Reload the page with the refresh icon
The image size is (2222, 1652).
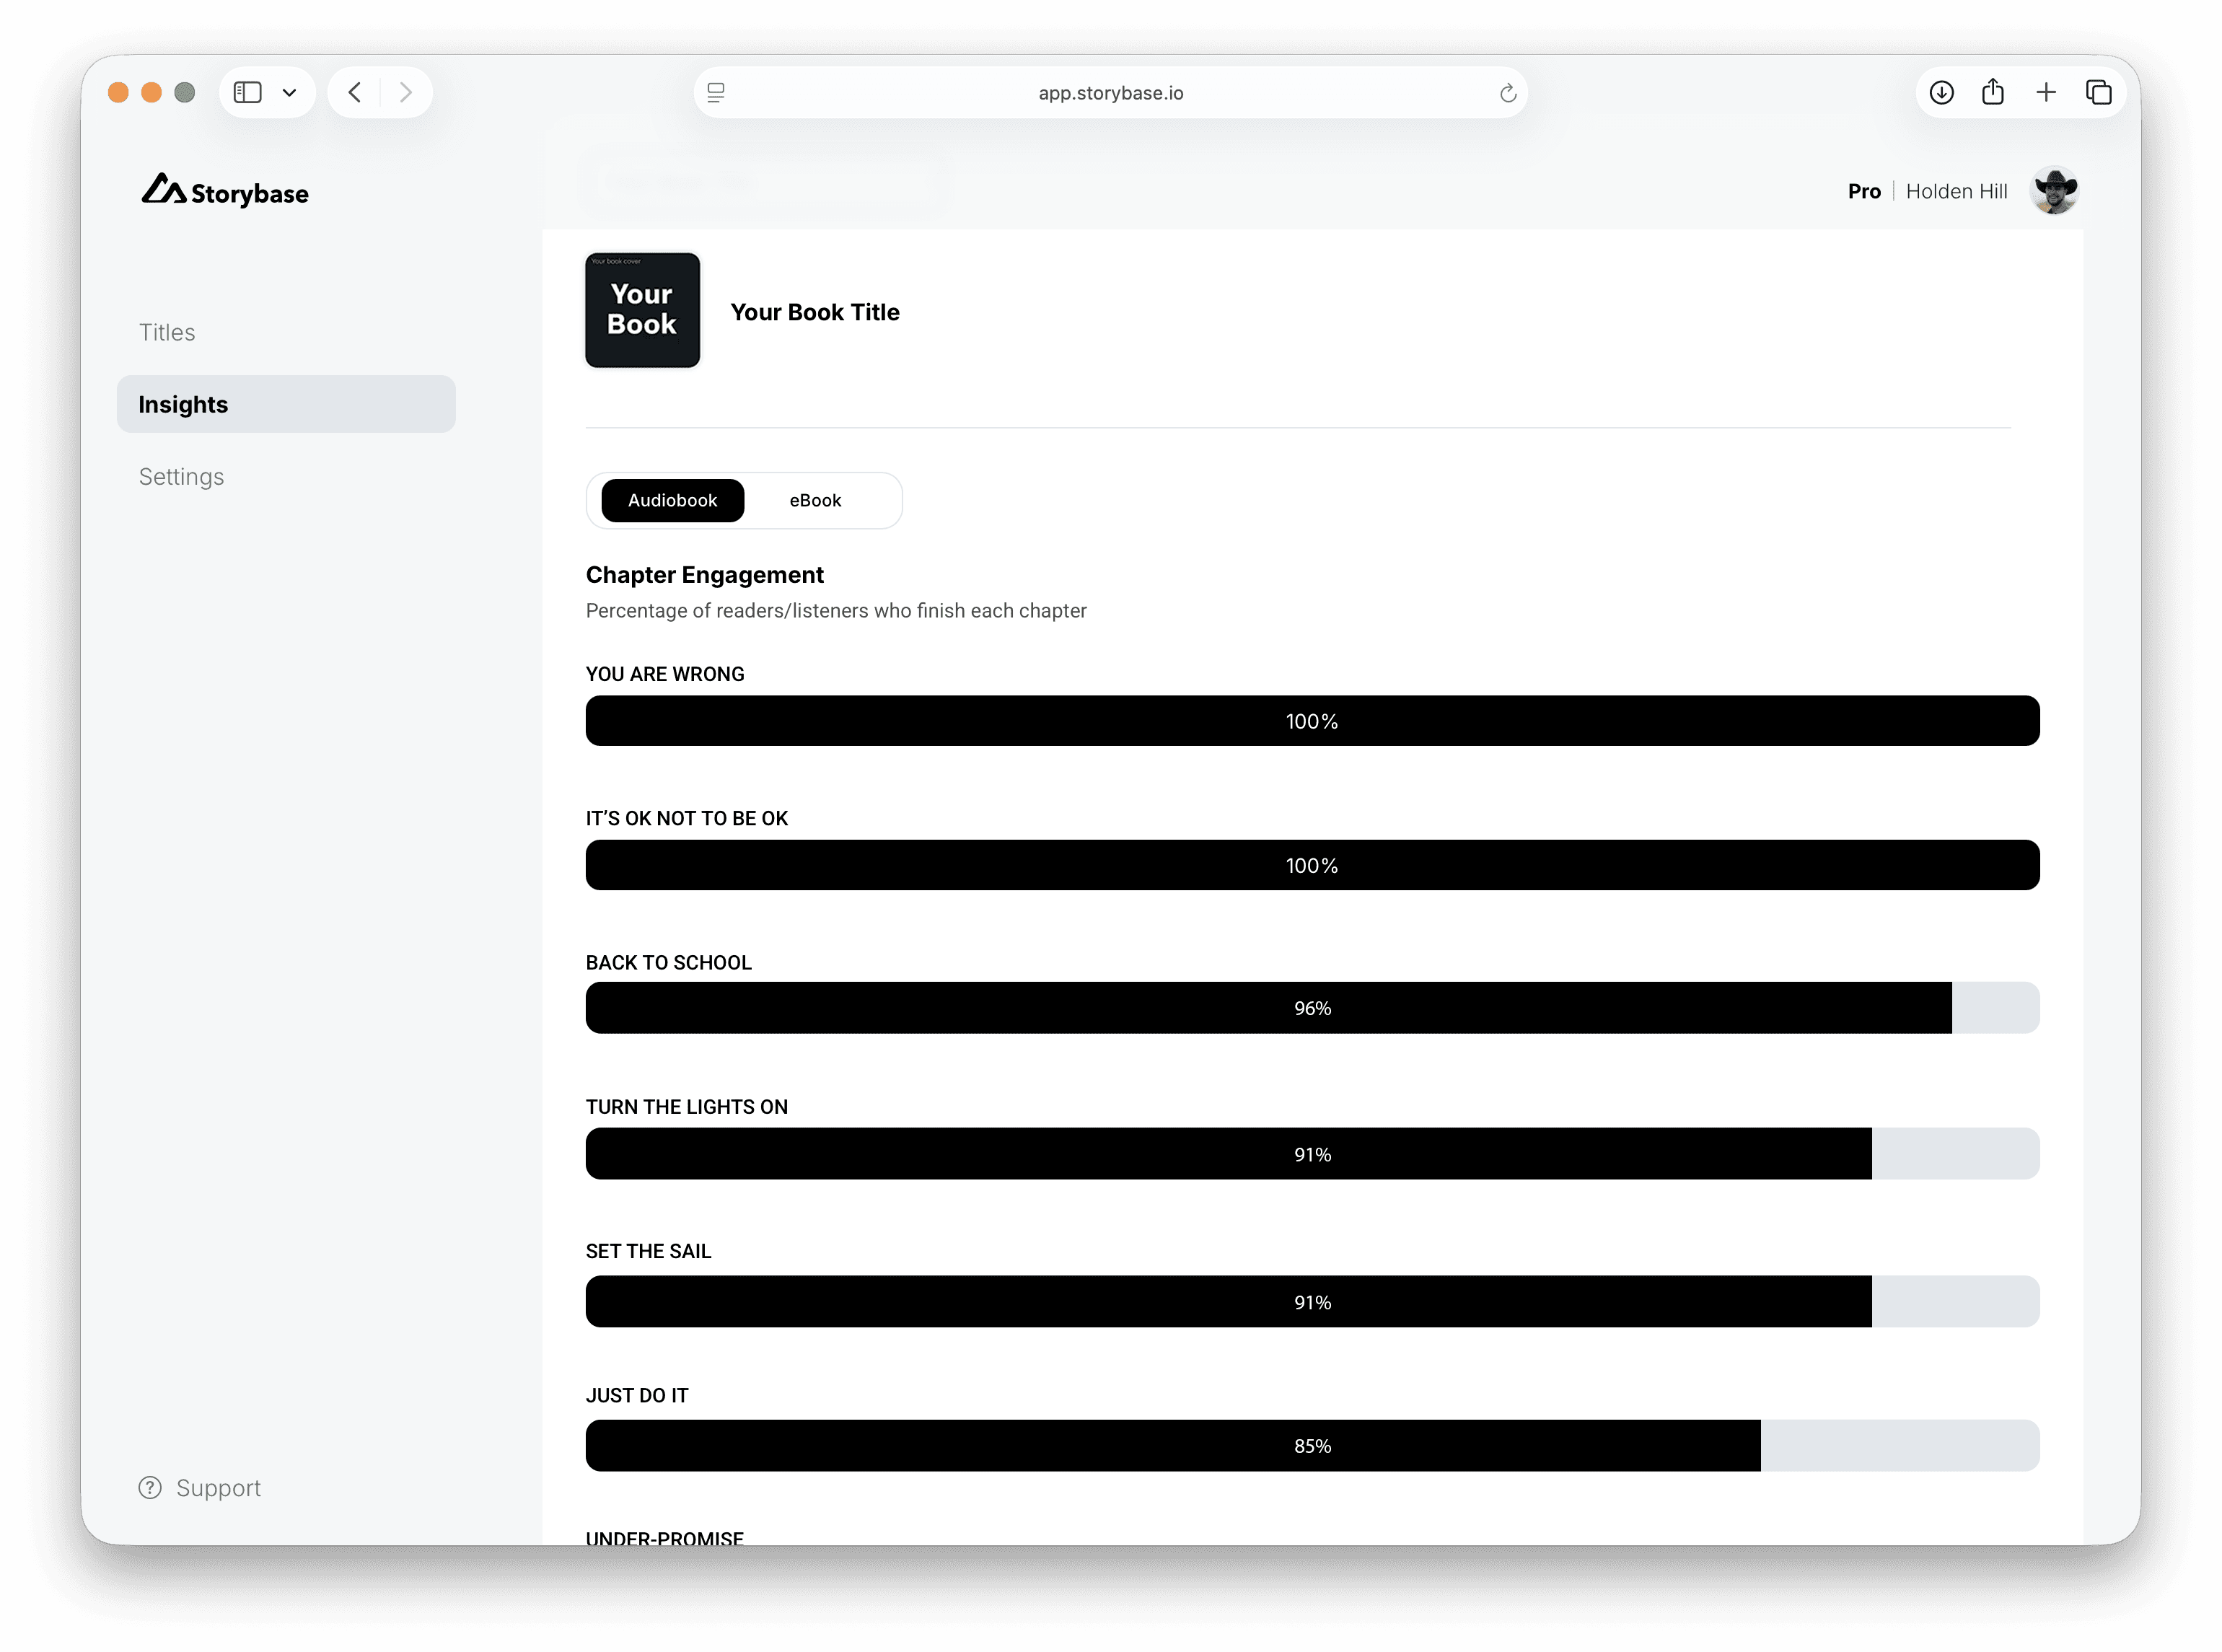pyautogui.click(x=1508, y=94)
